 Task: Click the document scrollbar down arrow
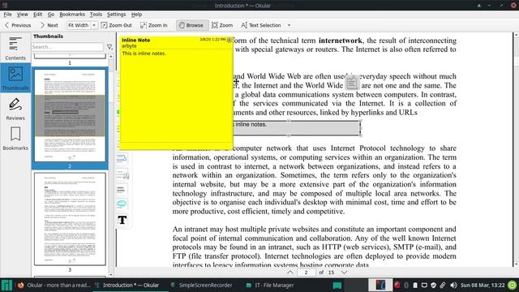tap(516, 264)
